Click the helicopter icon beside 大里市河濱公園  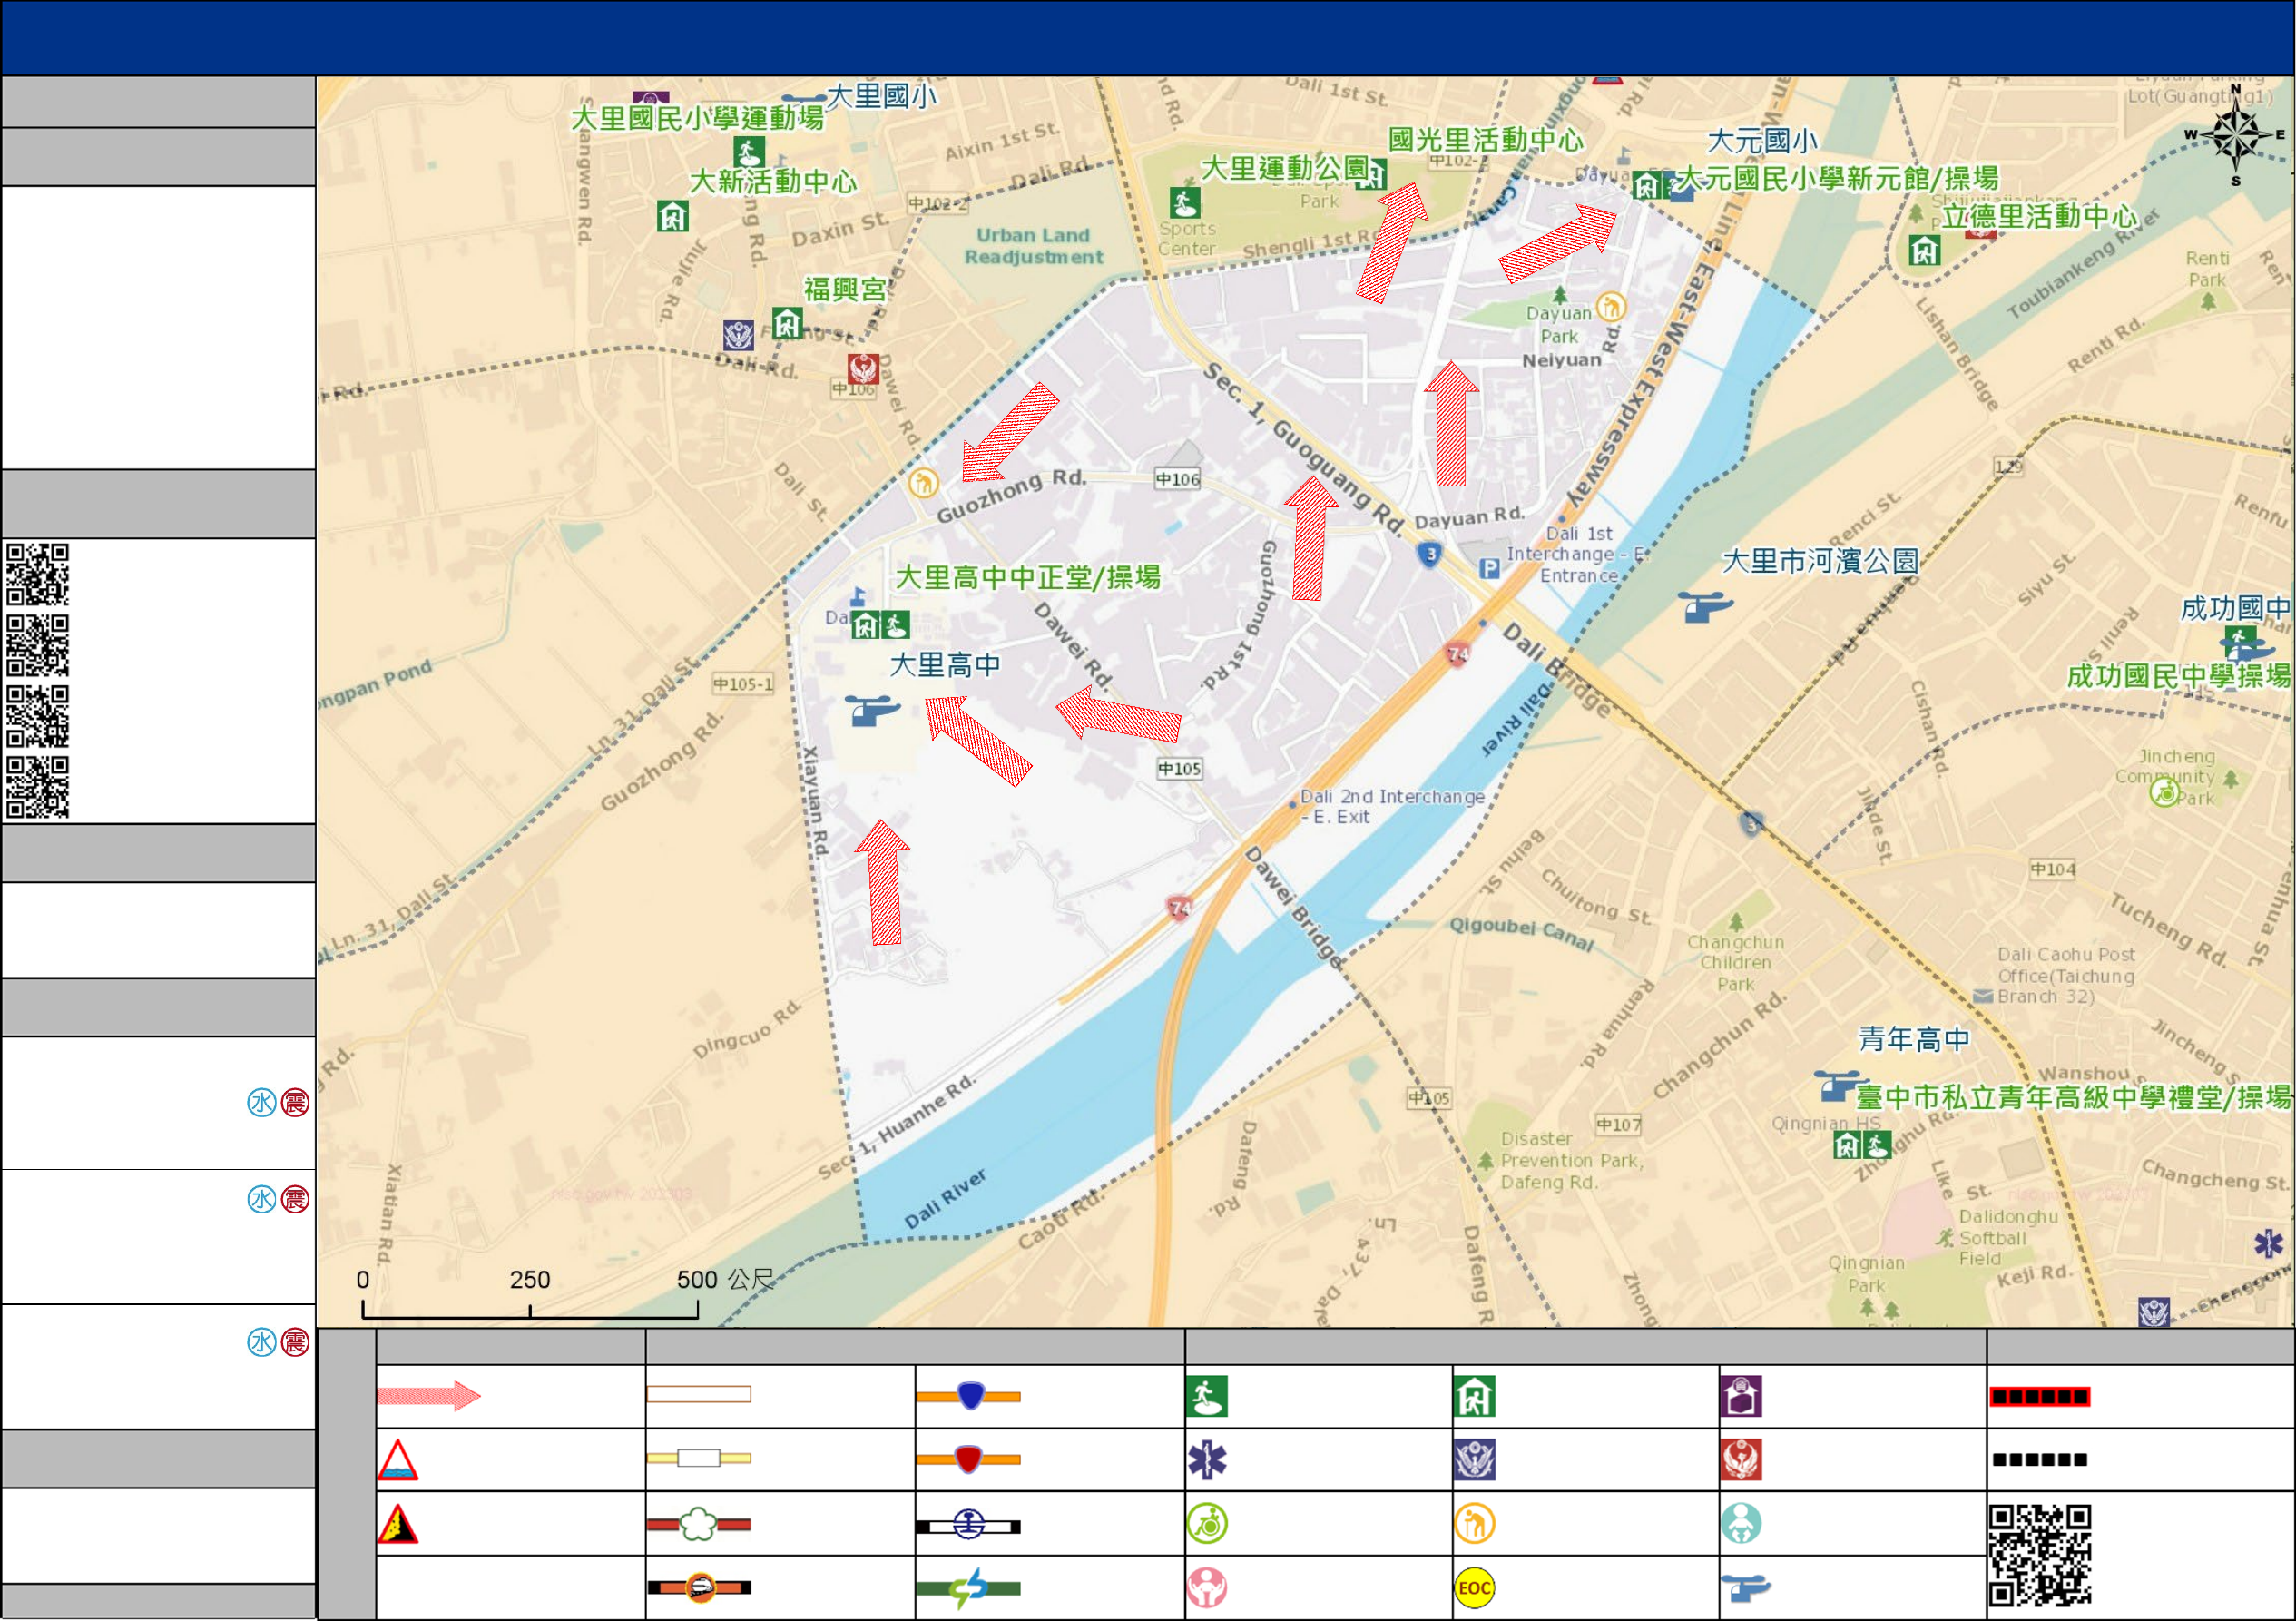point(1705,606)
